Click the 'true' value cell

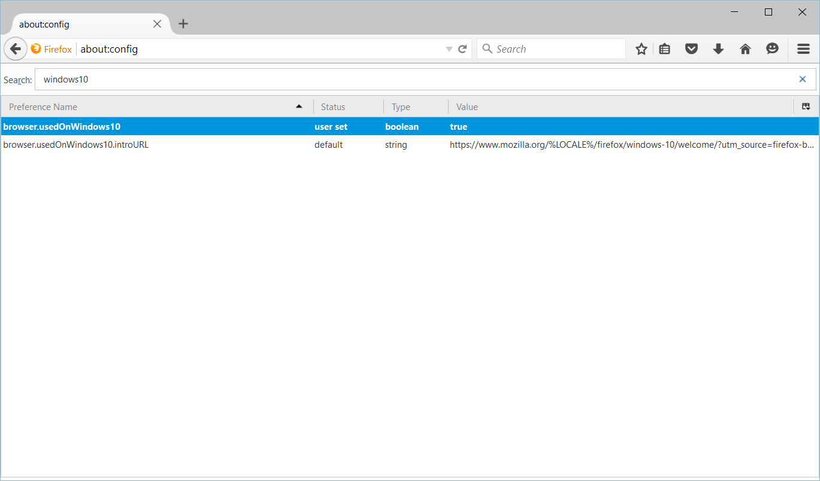pyautogui.click(x=459, y=127)
